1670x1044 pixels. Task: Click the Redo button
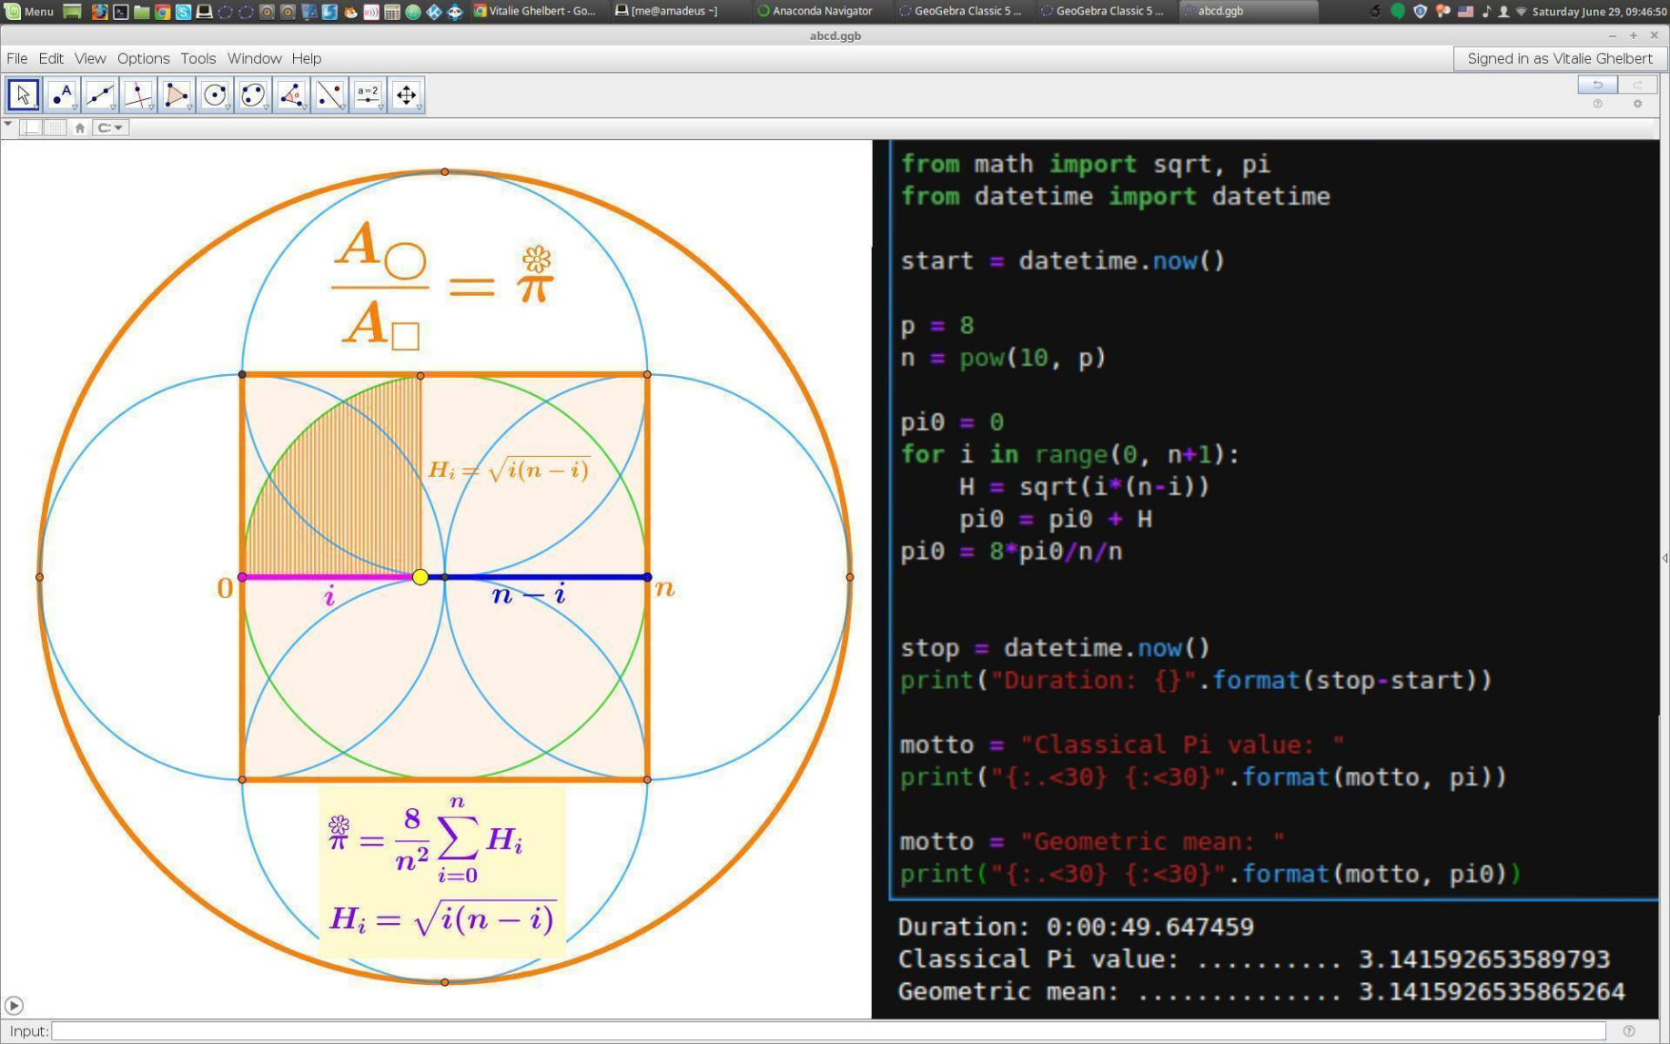1637,85
